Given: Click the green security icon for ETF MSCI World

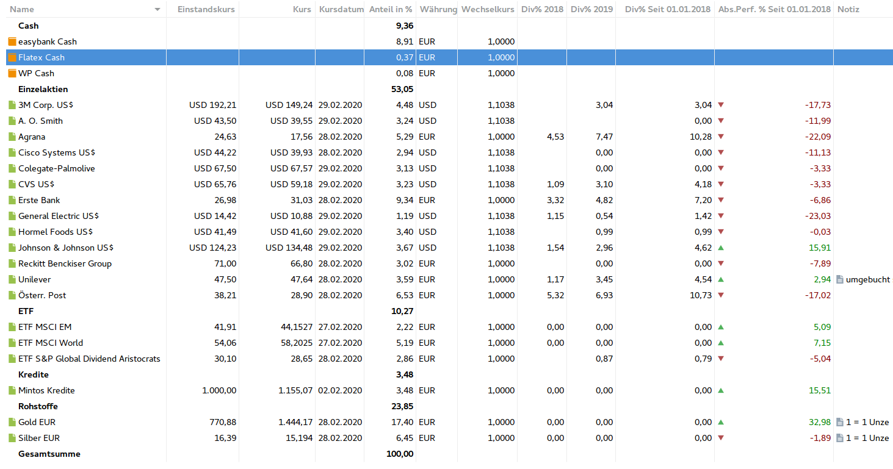Looking at the screenshot, I should pos(12,343).
